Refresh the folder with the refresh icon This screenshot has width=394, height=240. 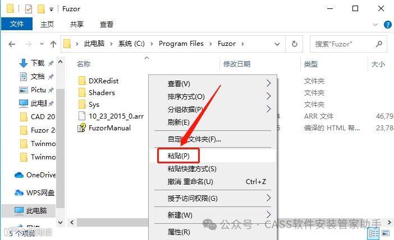pyautogui.click(x=295, y=44)
